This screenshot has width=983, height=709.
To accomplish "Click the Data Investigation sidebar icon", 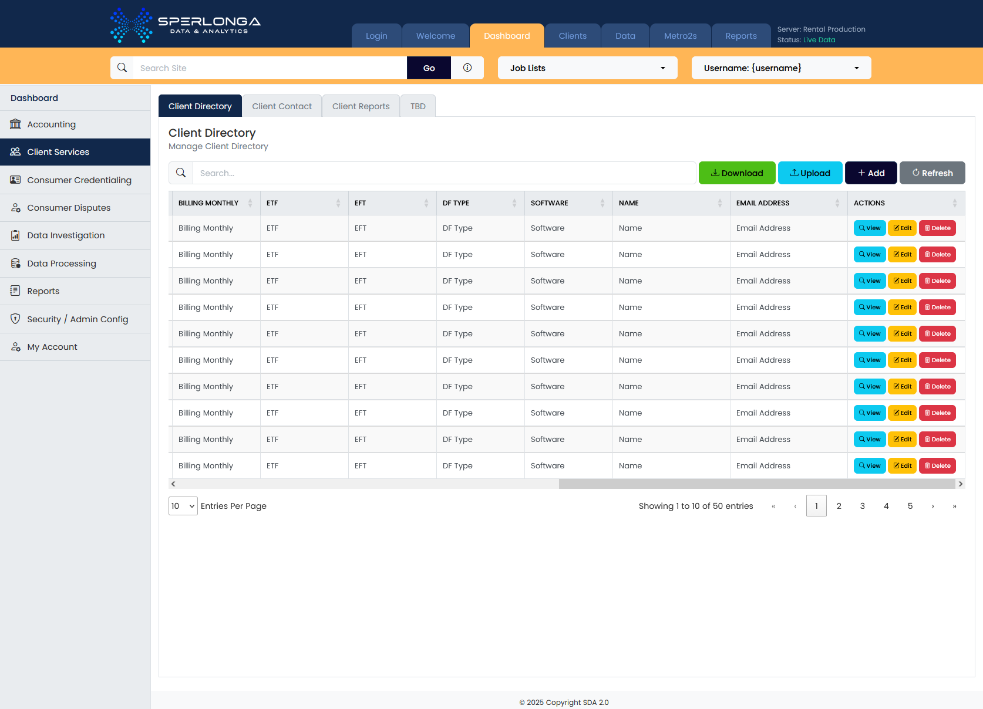I will click(15, 235).
